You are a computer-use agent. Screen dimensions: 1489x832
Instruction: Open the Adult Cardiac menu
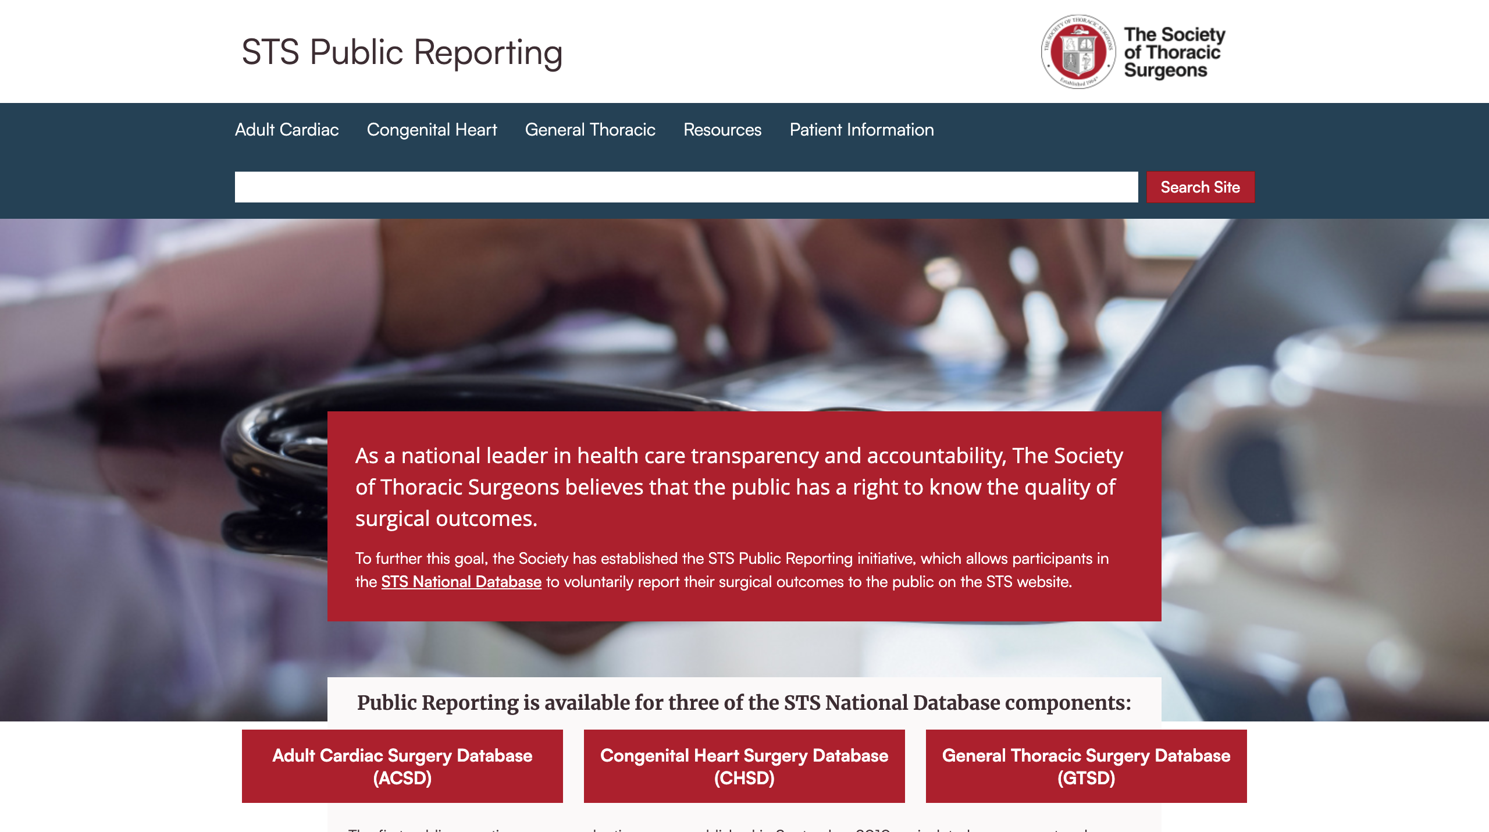pyautogui.click(x=287, y=129)
